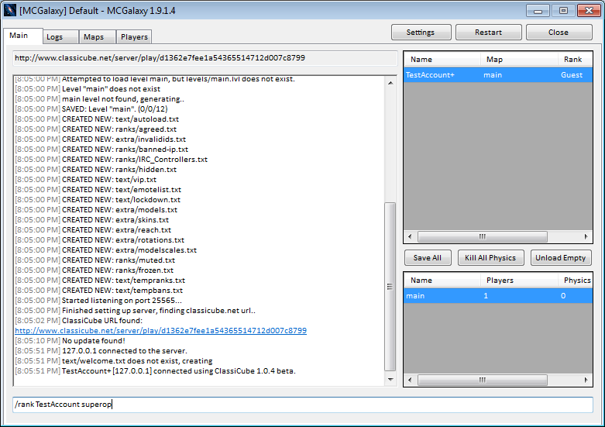Click the Close server button
This screenshot has height=427, width=605.
coord(559,33)
